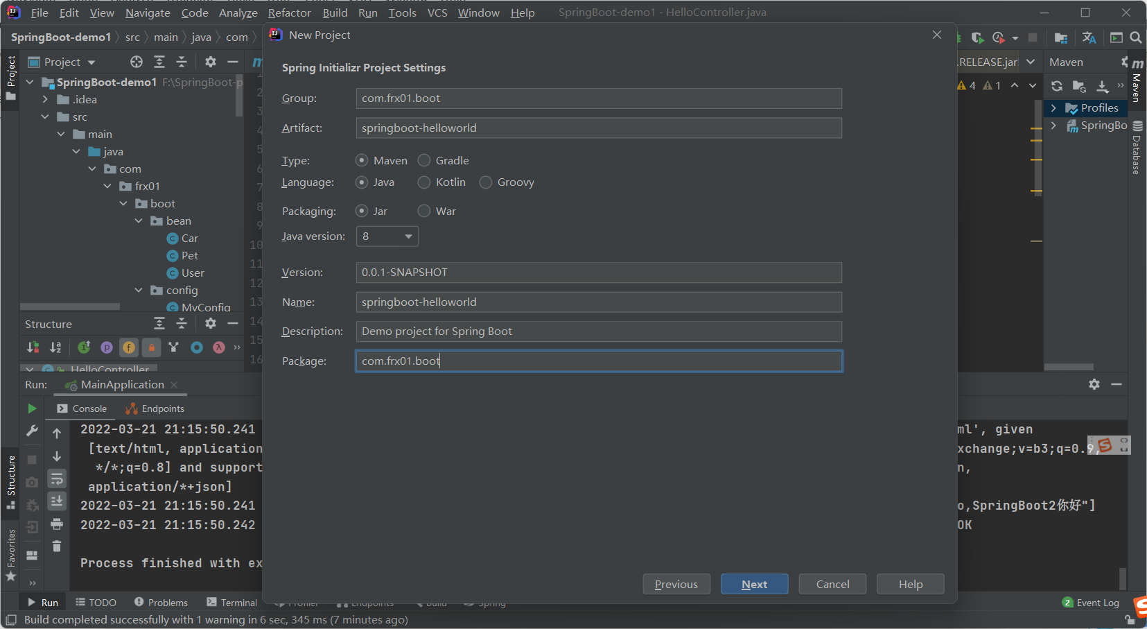Collapse the config package
Image resolution: width=1147 pixels, height=629 pixels.
pyautogui.click(x=139, y=290)
